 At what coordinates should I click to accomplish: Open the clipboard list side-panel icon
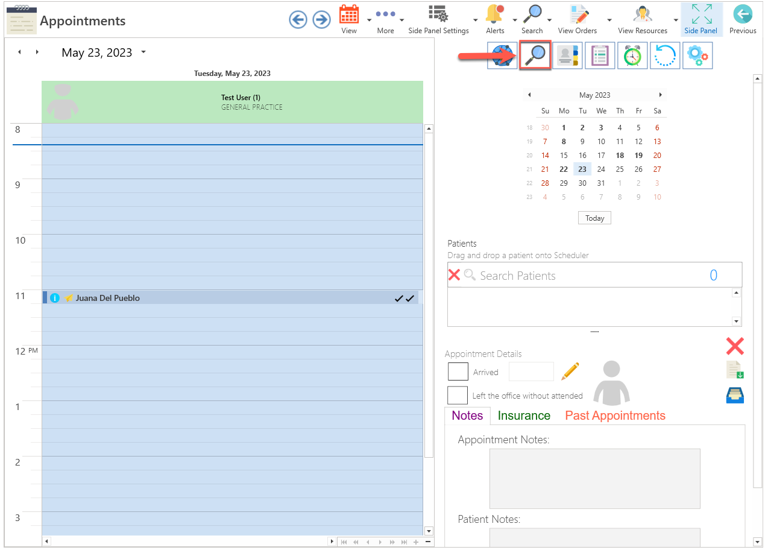[600, 56]
